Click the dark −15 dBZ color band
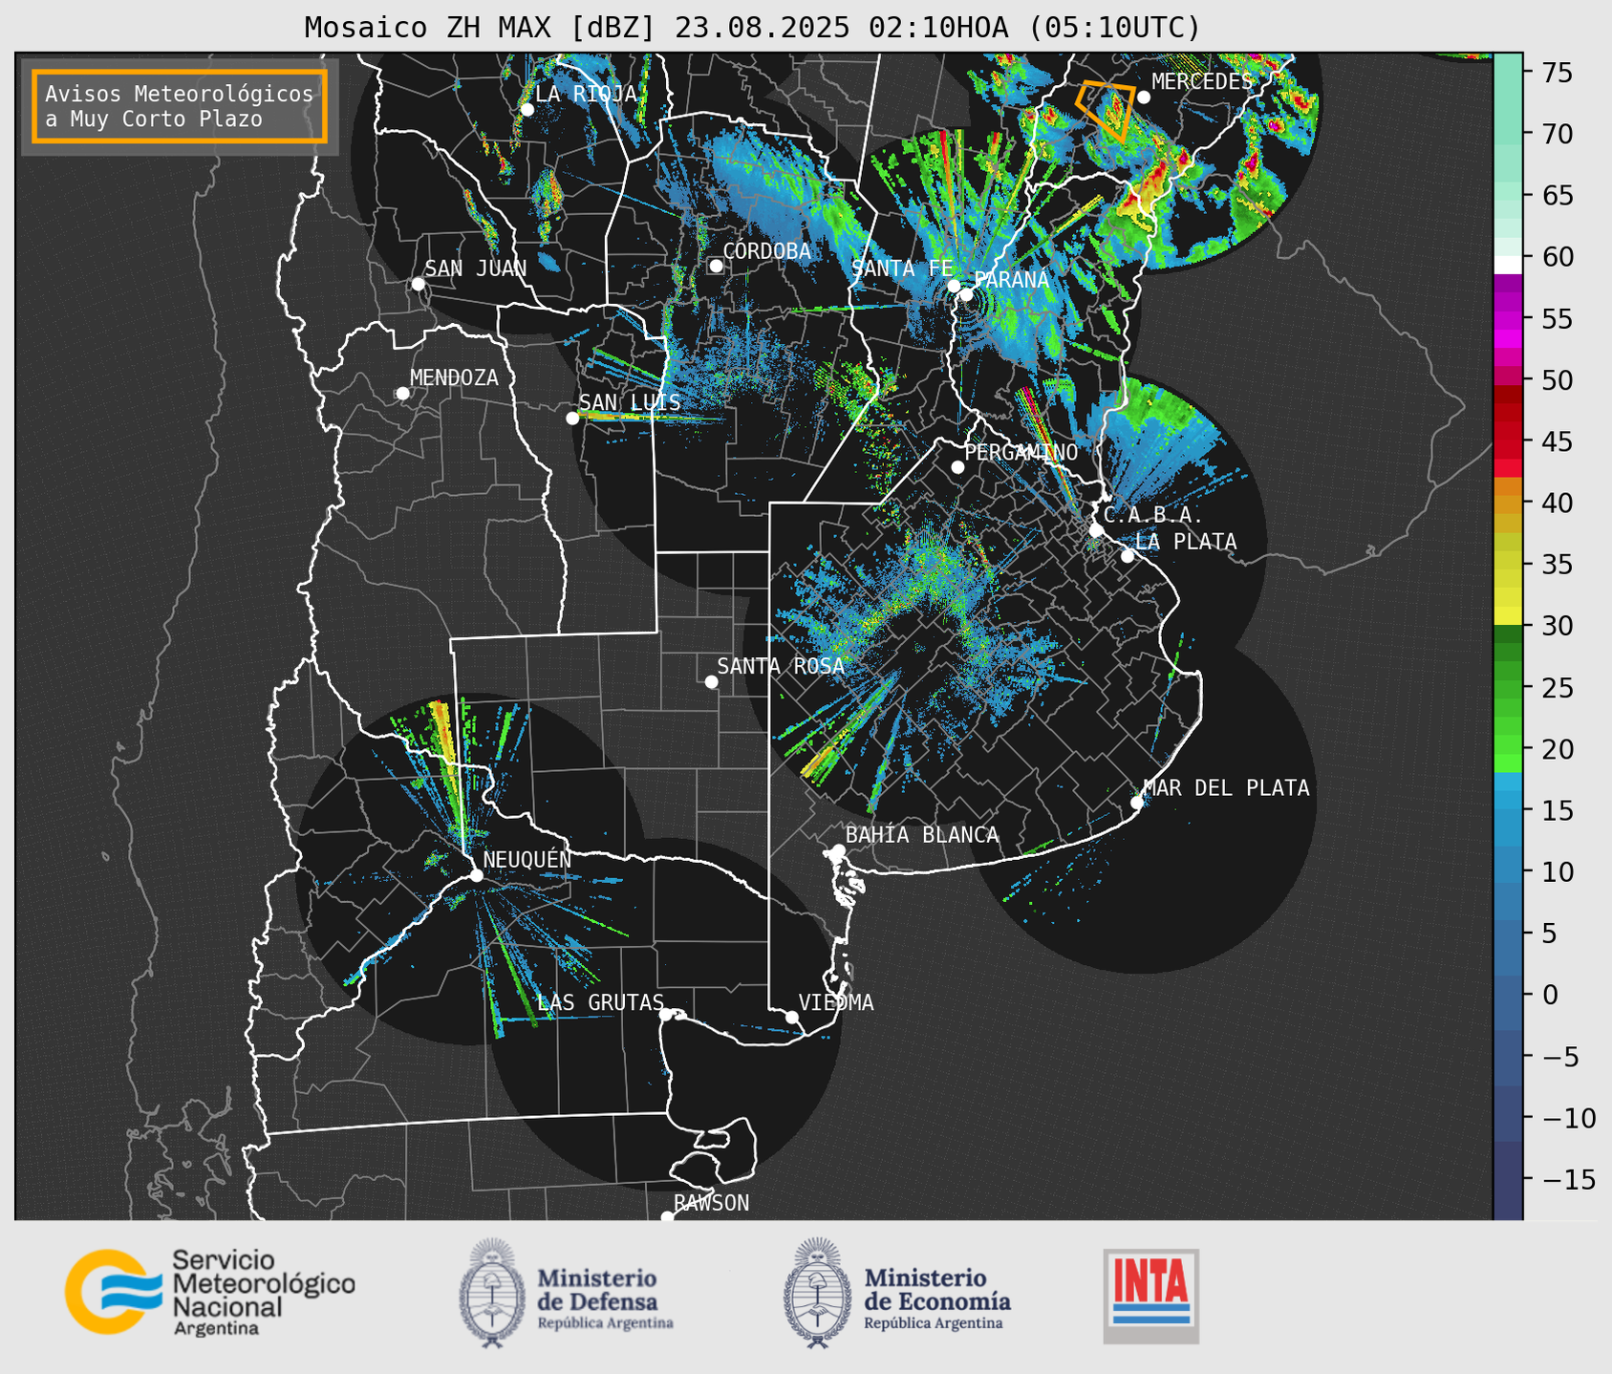Image resolution: width=1612 pixels, height=1374 pixels. click(x=1508, y=1180)
